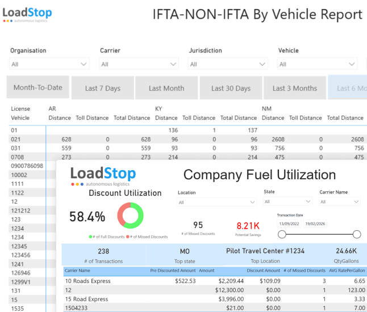This screenshot has width=367, height=312.
Task: Click the 'MO Top state' card
Action: pos(185,255)
